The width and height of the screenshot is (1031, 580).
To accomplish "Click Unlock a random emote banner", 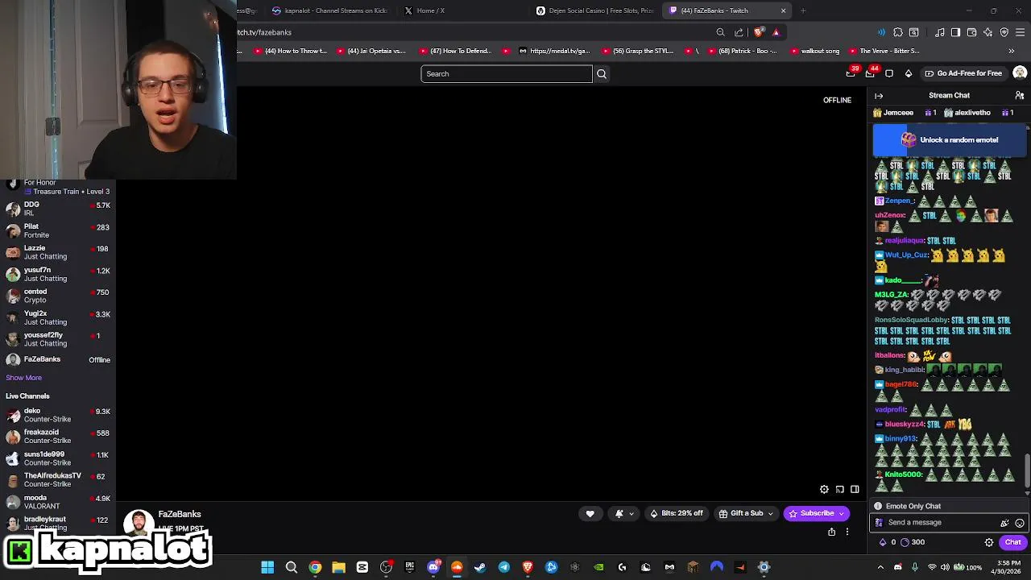I will pos(950,140).
